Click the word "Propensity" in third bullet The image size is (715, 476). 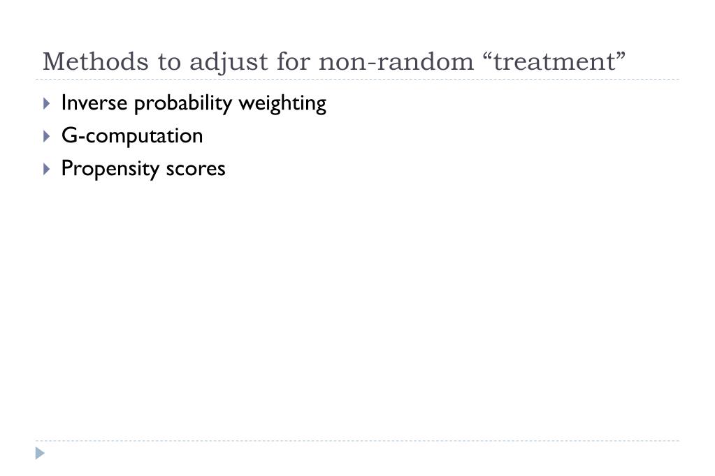(x=110, y=169)
